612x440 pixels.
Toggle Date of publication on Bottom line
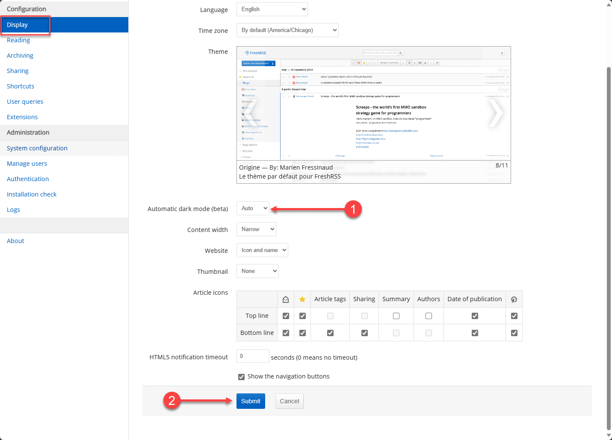(x=475, y=333)
